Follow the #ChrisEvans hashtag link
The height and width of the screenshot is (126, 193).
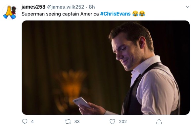click(x=115, y=14)
